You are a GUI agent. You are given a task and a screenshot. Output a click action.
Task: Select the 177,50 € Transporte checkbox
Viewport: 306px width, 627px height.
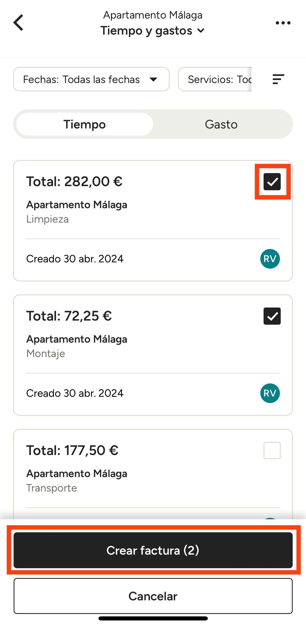pyautogui.click(x=272, y=450)
